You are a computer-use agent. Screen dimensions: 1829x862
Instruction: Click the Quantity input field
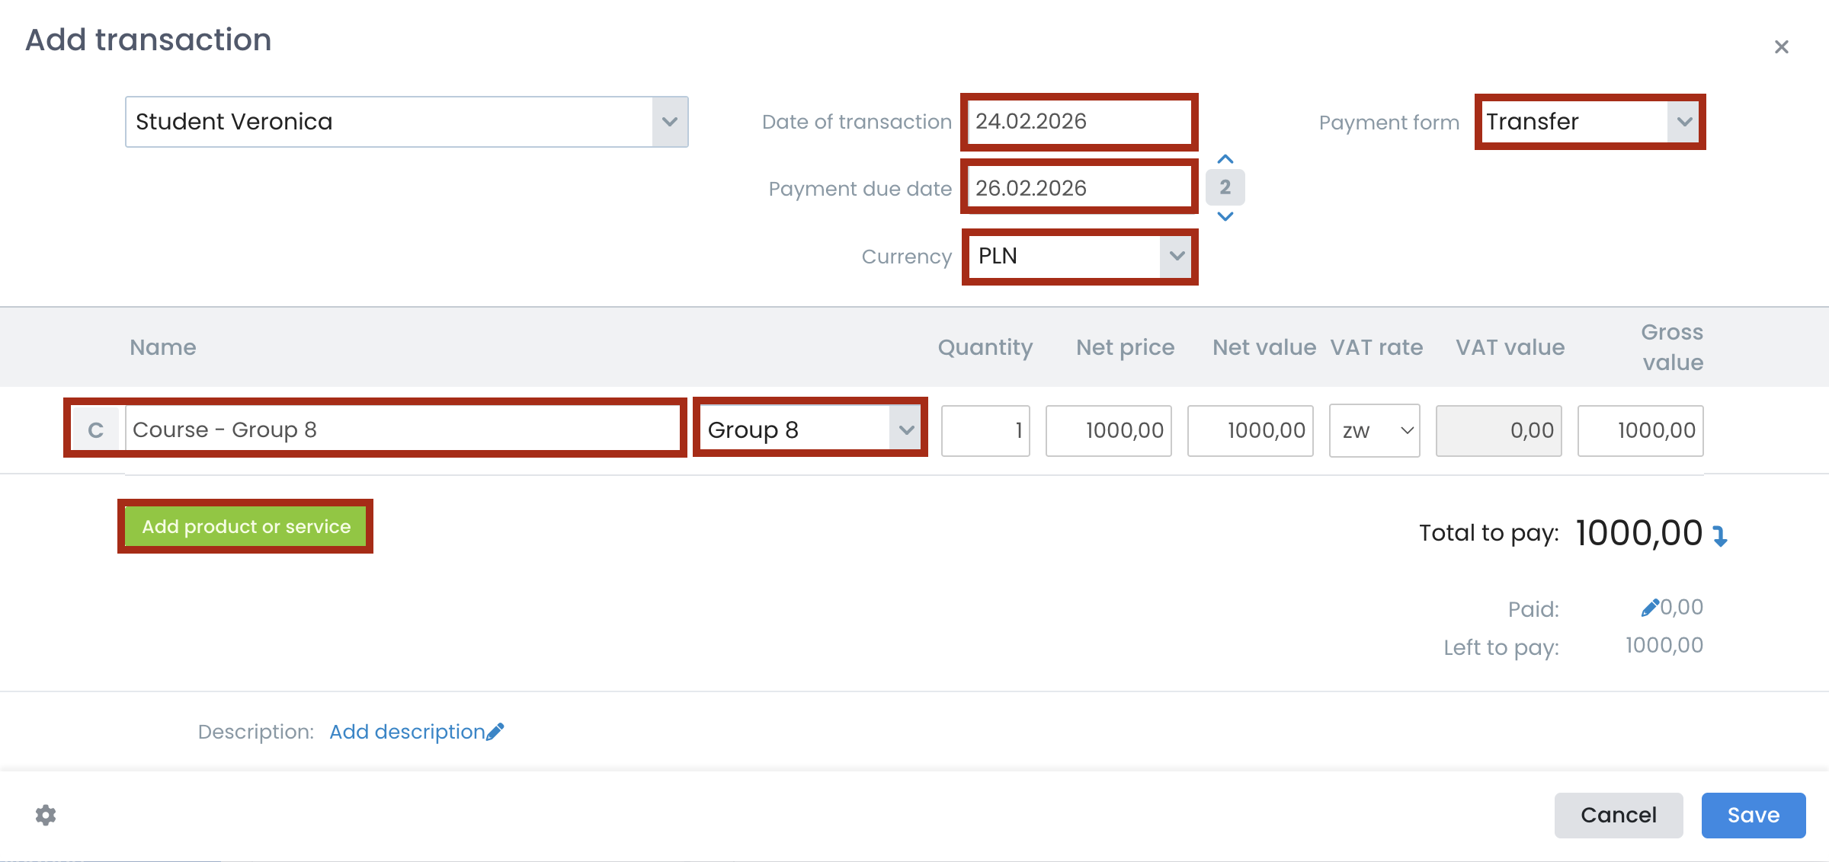pos(985,430)
